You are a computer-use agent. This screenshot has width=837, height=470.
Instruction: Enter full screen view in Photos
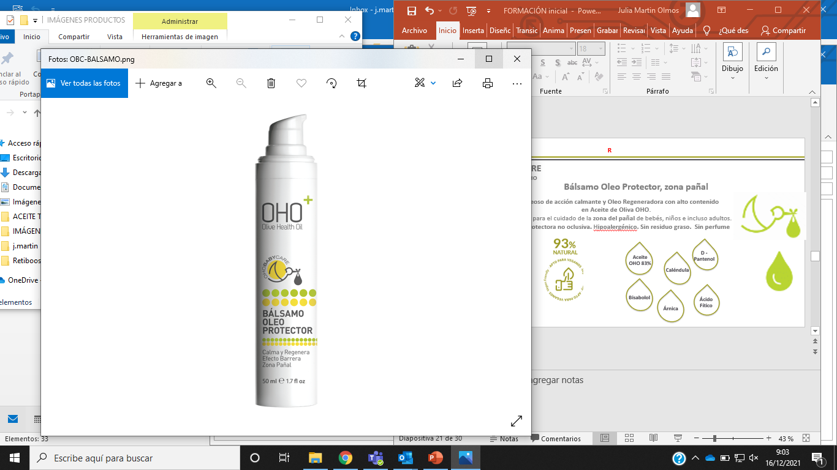pos(517,421)
